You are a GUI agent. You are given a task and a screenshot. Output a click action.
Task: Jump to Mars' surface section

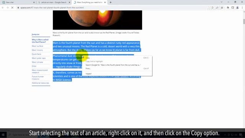[x=38, y=46]
